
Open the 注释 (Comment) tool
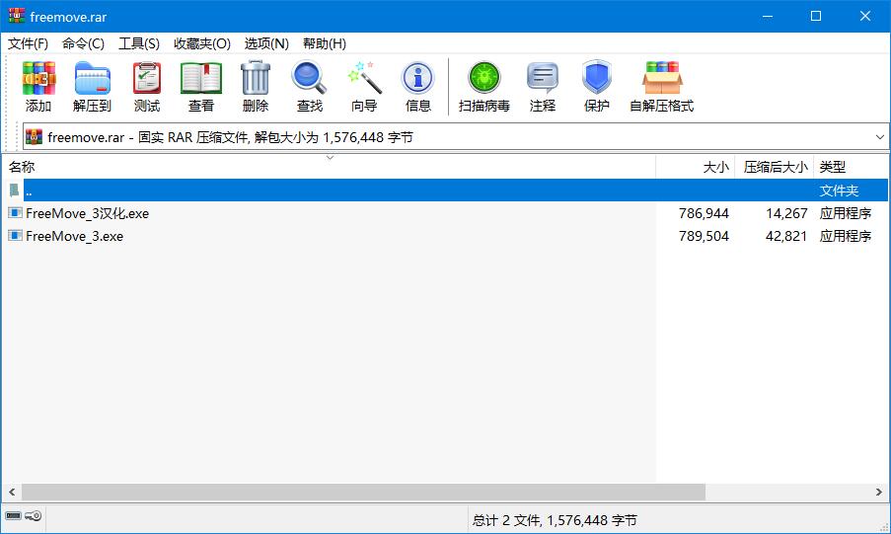(x=543, y=87)
